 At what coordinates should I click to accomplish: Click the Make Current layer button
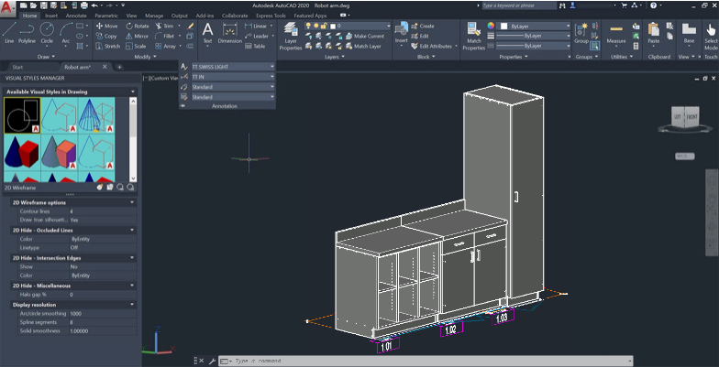367,36
